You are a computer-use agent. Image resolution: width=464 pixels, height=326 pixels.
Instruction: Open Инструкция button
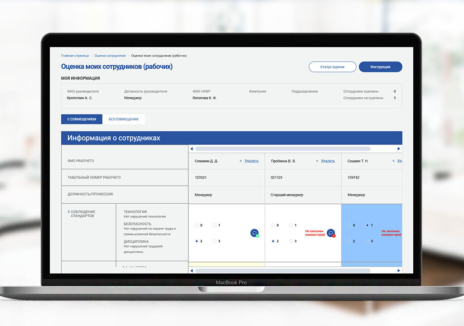380,67
